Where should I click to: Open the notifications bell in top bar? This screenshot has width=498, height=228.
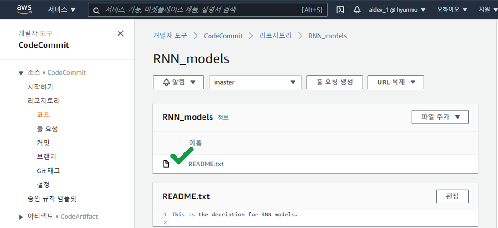pos(357,10)
